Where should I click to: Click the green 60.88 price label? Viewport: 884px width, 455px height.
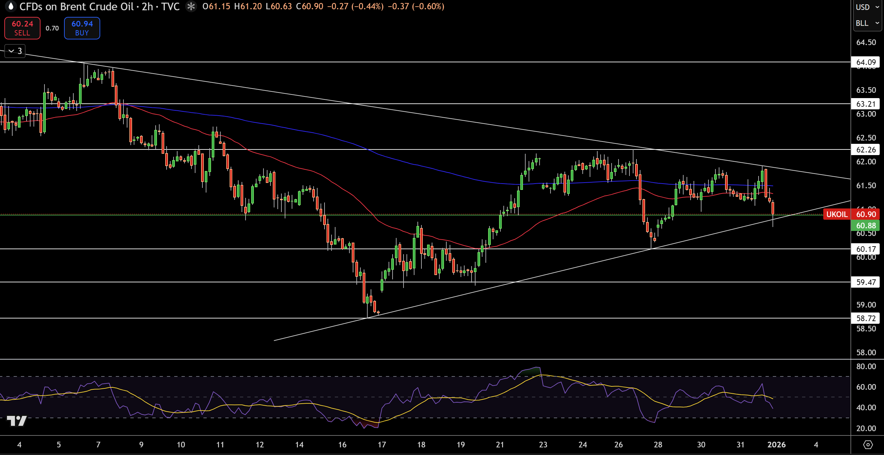tap(865, 225)
